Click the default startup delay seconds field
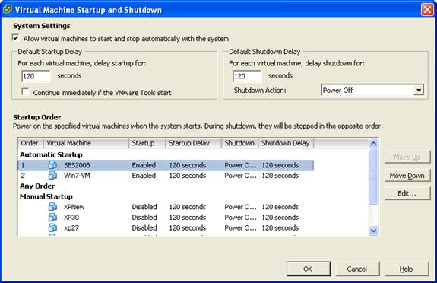Screen dimensions: 437x283 36,76
